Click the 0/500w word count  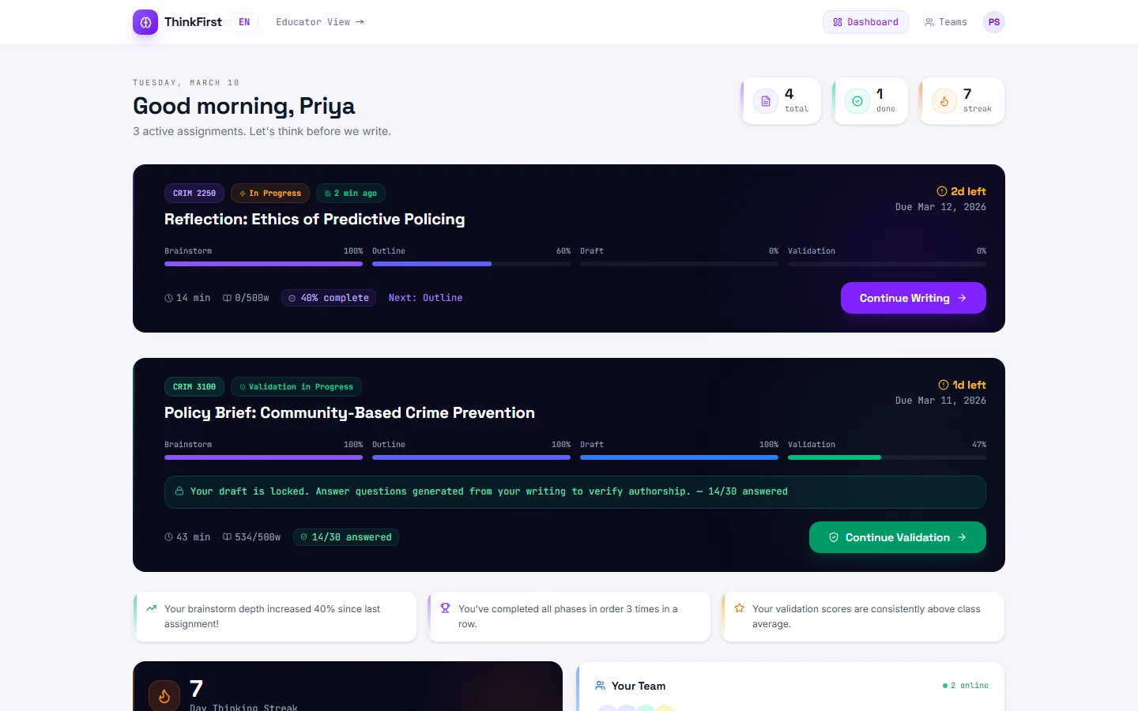(x=246, y=298)
